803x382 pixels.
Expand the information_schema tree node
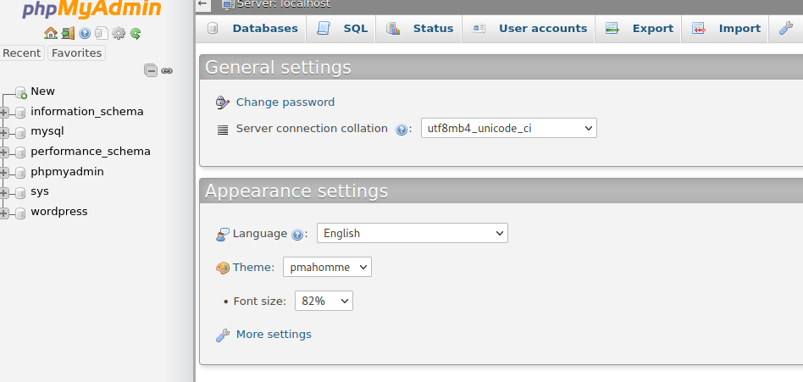coord(3,112)
